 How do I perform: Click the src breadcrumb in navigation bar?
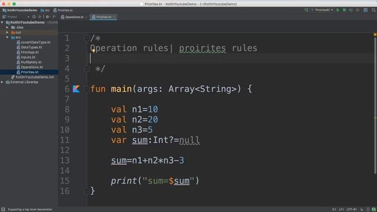pos(45,11)
